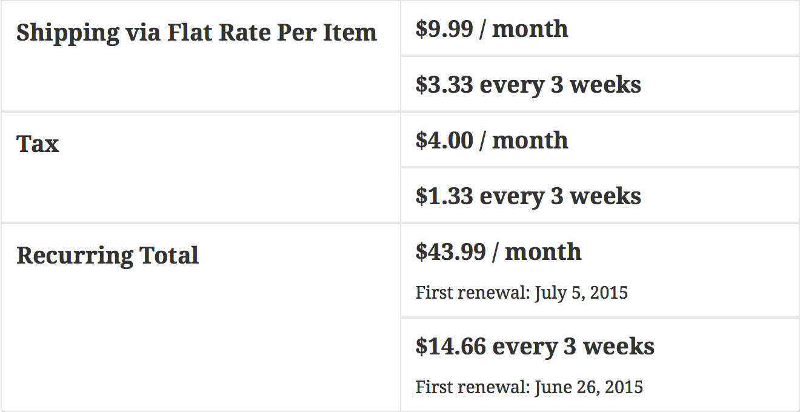
Task: Select the $4.00 / month tax amount
Action: pyautogui.click(x=492, y=140)
